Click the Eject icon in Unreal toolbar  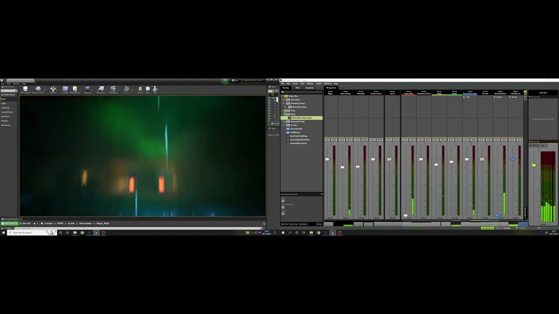pyautogui.click(x=155, y=89)
